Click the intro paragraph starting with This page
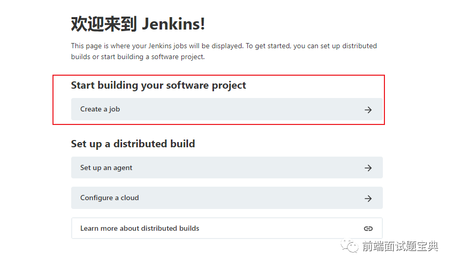This screenshot has width=453, height=266. [x=224, y=51]
